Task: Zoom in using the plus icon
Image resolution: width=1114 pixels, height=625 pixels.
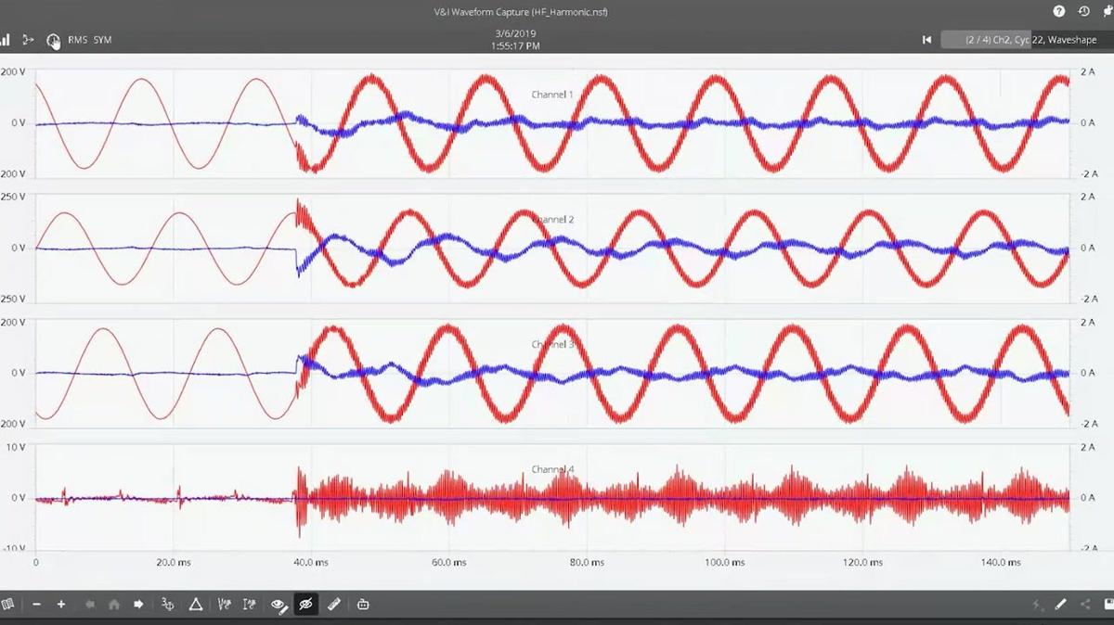Action: 60,604
